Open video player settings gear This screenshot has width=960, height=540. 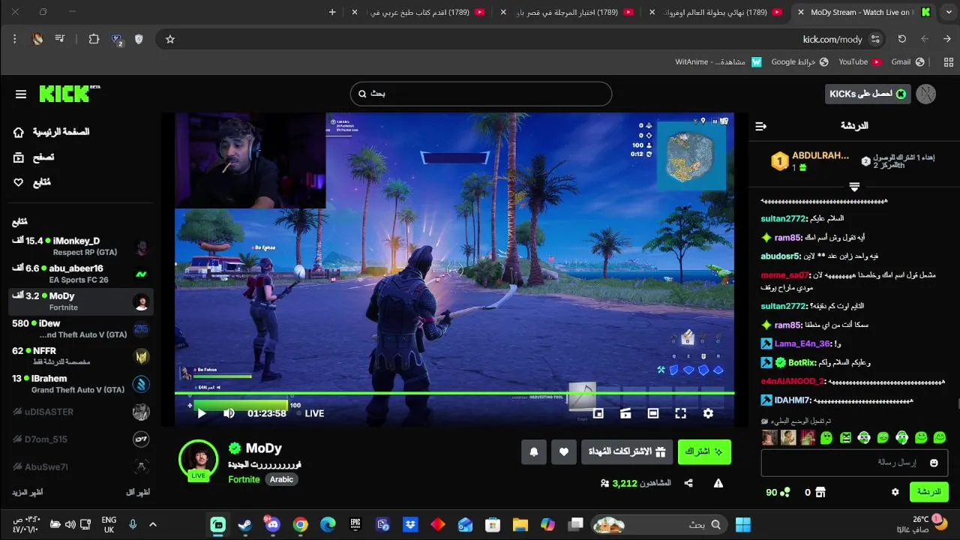[x=708, y=413]
